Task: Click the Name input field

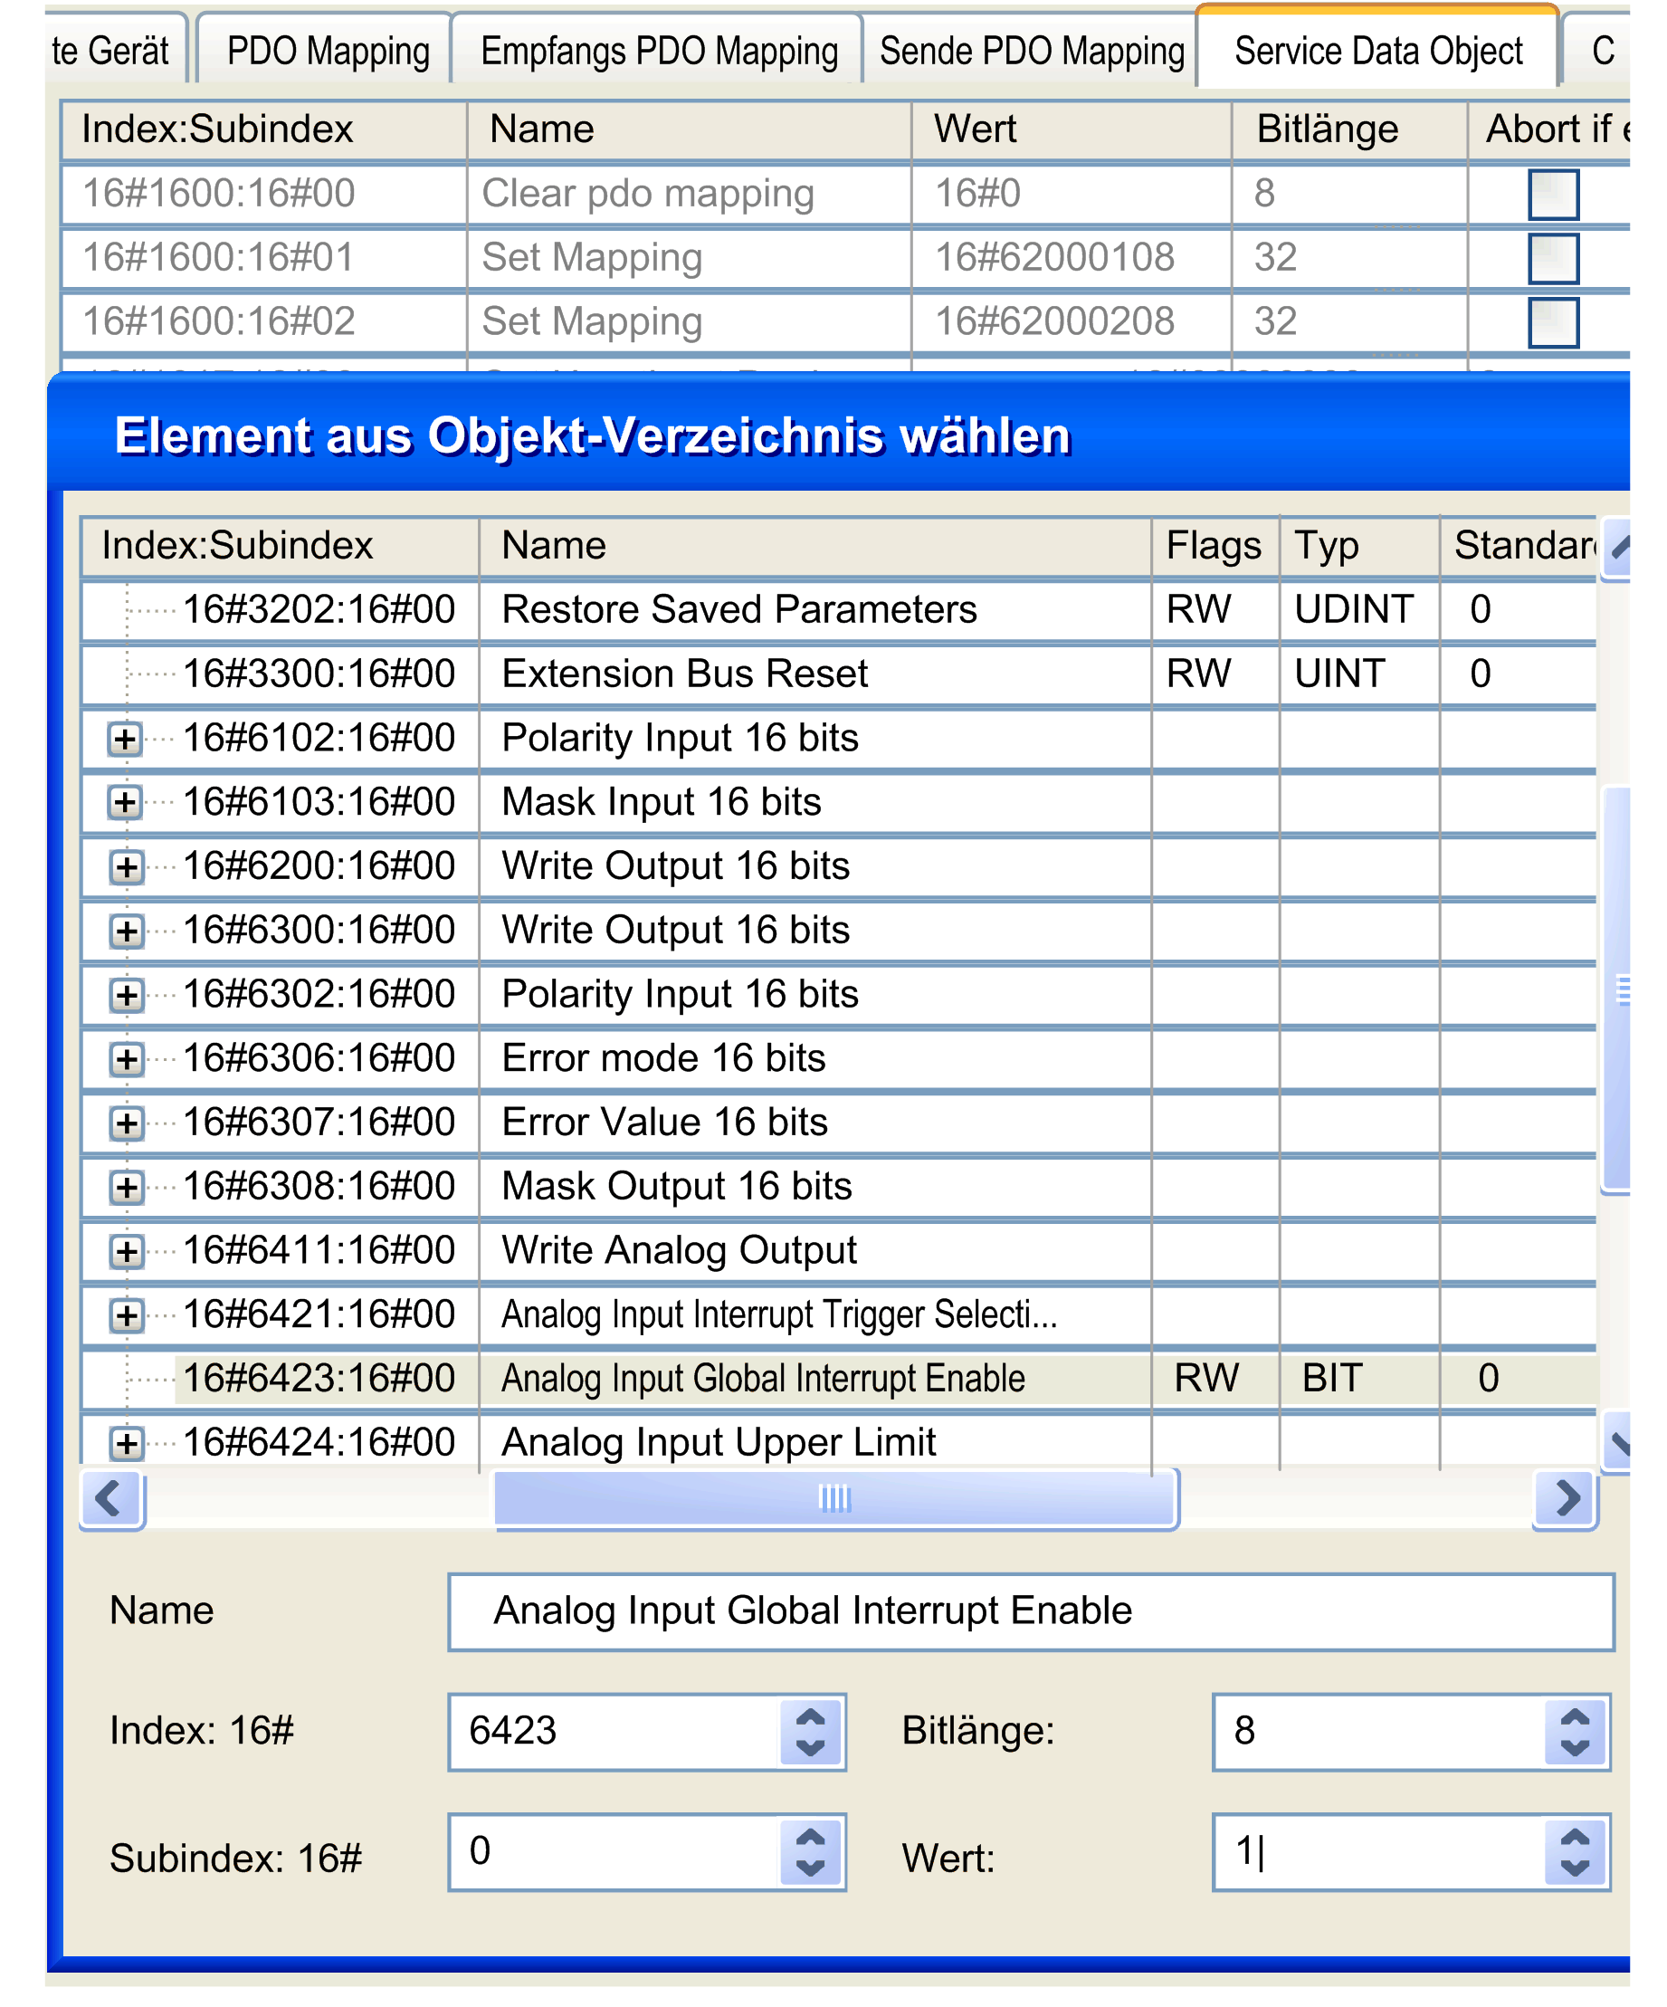Action: tap(1031, 1611)
